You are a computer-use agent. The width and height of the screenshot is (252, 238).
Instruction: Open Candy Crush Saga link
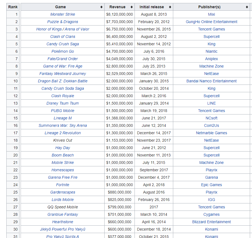point(63,44)
